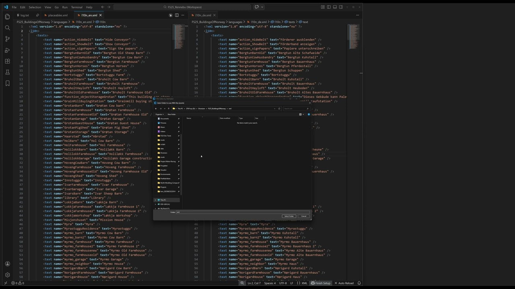Expand ESD-USB (H:) in the dialog tree
Screen dimensions: 515x289
pos(156,204)
